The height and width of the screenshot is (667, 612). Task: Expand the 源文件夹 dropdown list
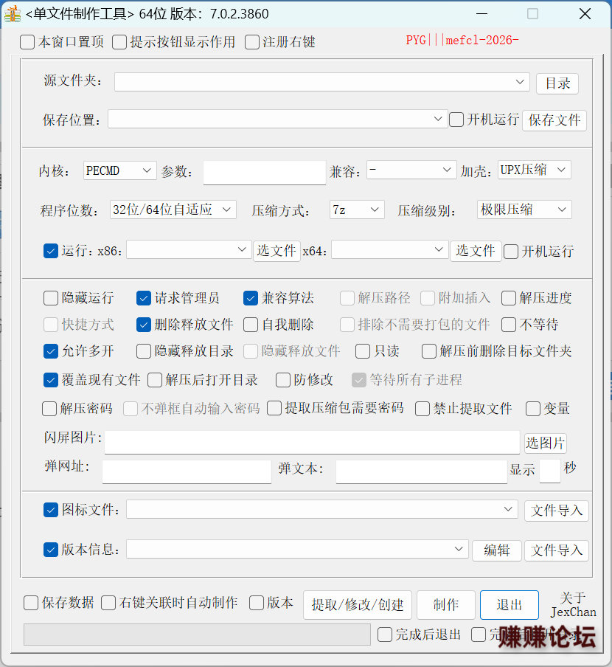521,81
